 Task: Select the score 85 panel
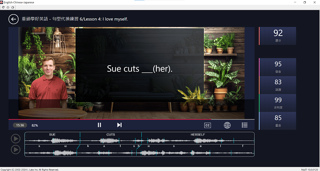[x=278, y=121]
